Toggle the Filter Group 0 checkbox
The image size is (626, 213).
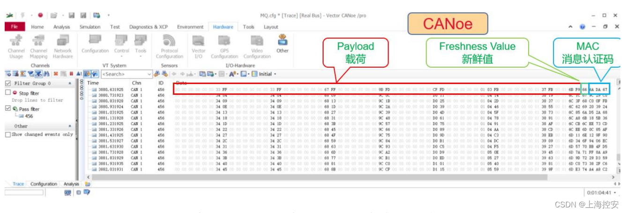(x=7, y=83)
